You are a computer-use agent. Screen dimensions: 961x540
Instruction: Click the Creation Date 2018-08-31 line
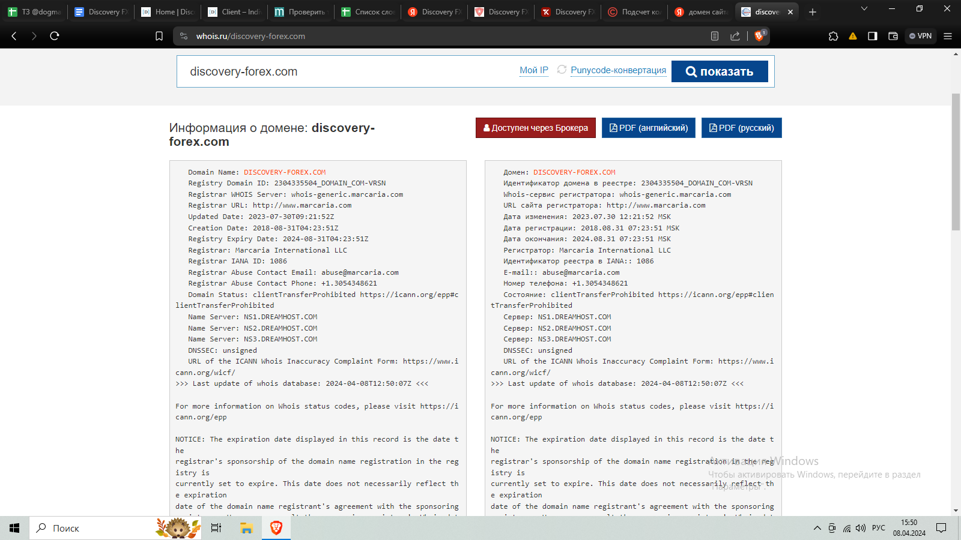tap(263, 228)
